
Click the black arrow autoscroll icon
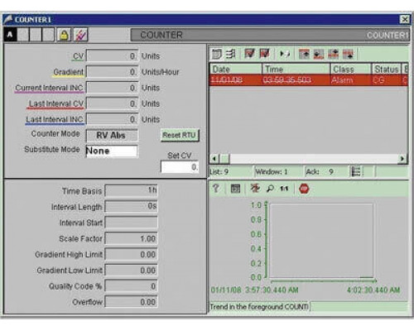[x=285, y=54]
